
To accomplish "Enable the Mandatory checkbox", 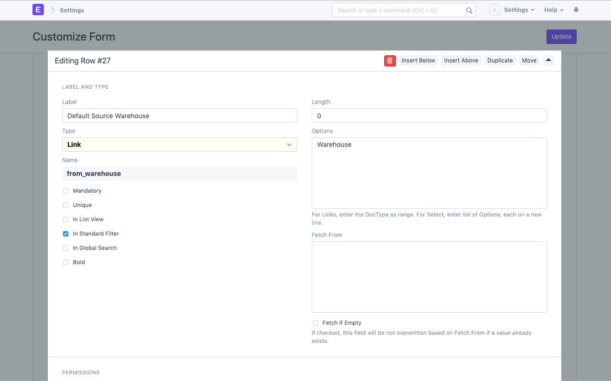I will (x=65, y=191).
